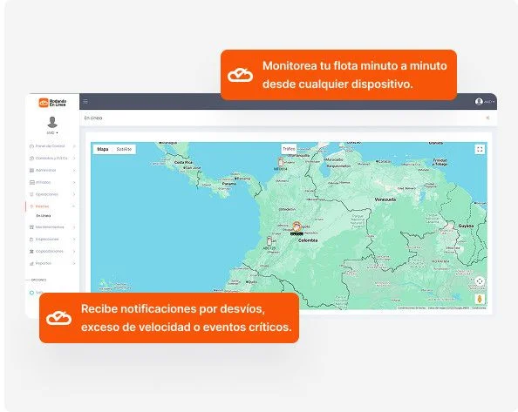Click Combinaciones de teclas map link
Screen dimensions: 518x412
coord(412,307)
